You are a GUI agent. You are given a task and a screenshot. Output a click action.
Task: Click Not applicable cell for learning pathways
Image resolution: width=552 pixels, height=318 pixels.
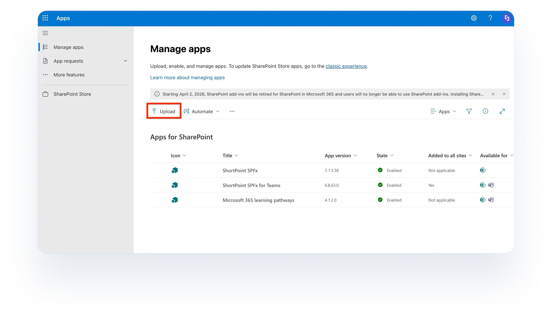point(441,200)
